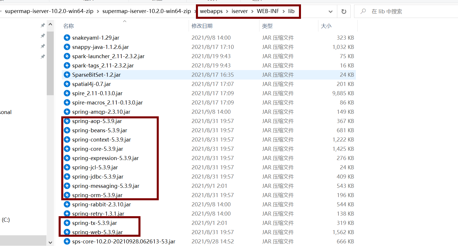Click the spring-expression-5.3.9.jar file icon
This screenshot has width=458, height=246.
67,158
